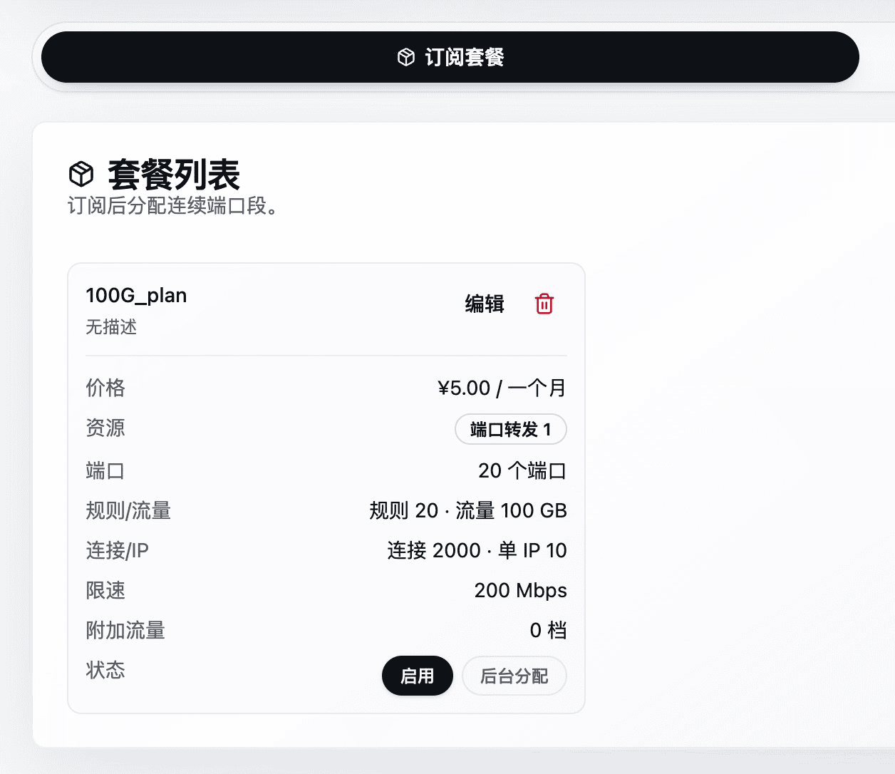Edit the 100G_plan via 编辑
This screenshot has width=895, height=774.
pos(485,304)
